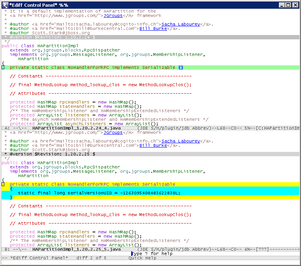Image resolution: width=301 pixels, height=266 pixels.
Task: Click the blue fringe marker in buffer A
Action: coord(3,67)
